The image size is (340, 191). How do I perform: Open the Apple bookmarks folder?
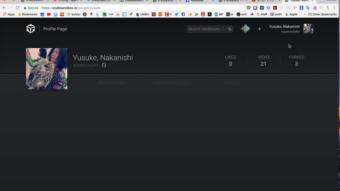tap(291, 14)
